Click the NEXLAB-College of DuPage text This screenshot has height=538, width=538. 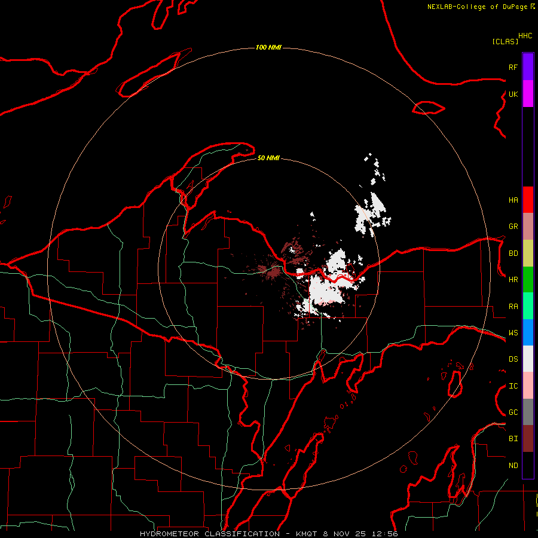[478, 7]
